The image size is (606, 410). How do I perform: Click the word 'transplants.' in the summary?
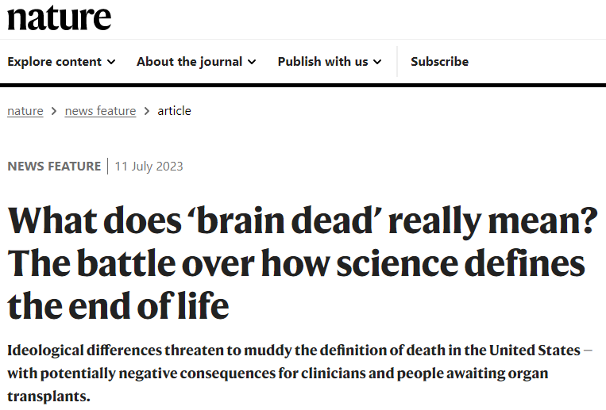48,395
